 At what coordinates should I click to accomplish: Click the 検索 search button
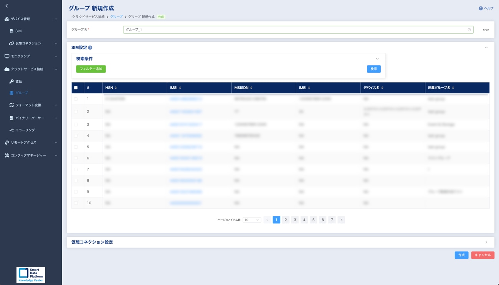pos(374,69)
